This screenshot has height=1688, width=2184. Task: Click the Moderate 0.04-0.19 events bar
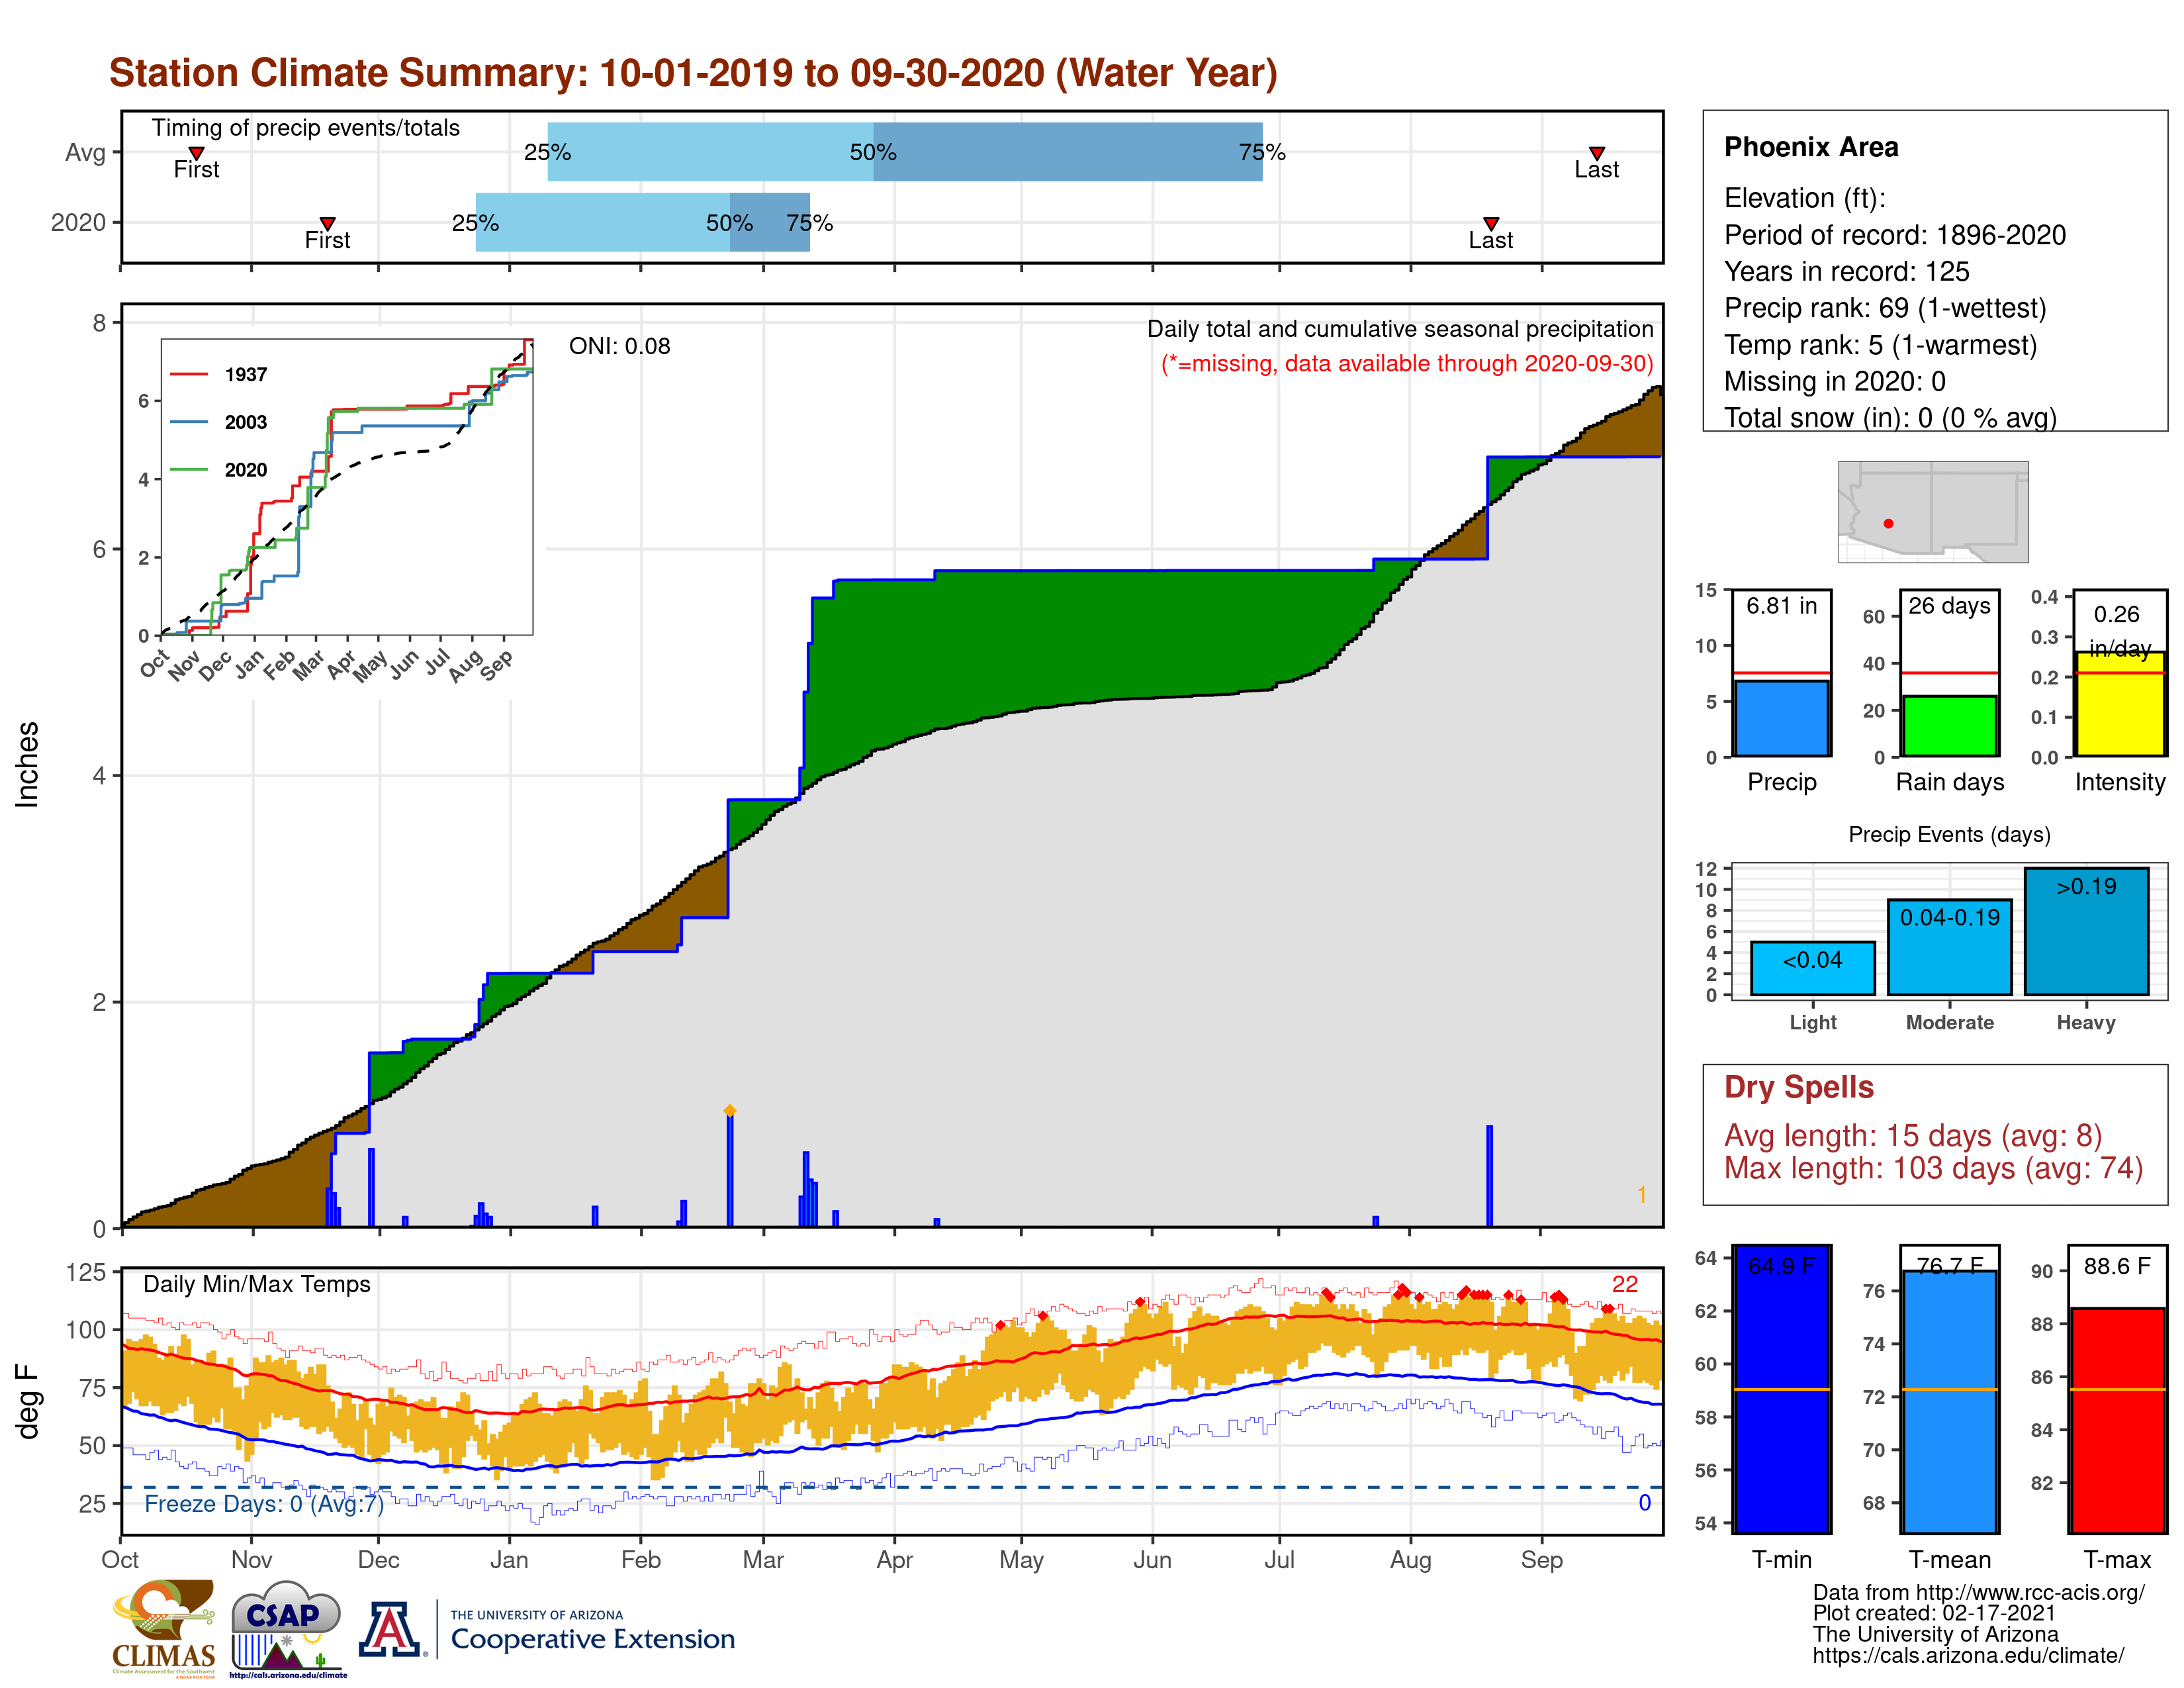pyautogui.click(x=1949, y=947)
